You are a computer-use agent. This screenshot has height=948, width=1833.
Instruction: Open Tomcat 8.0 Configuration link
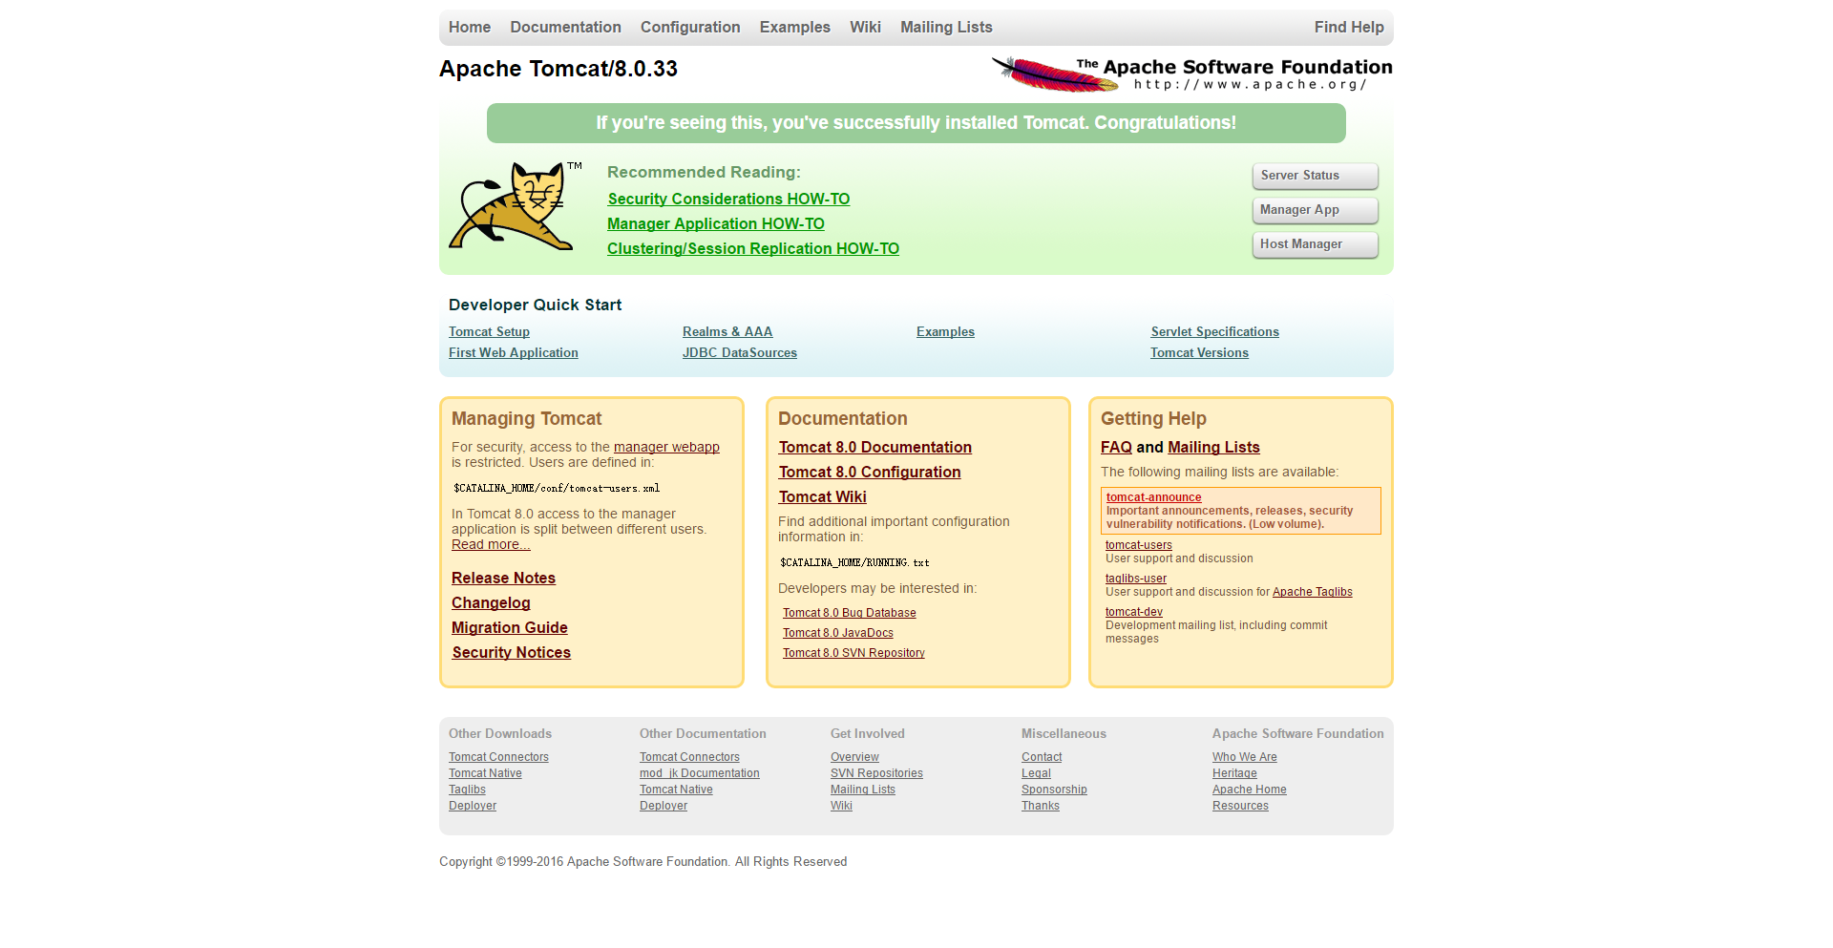click(x=870, y=472)
